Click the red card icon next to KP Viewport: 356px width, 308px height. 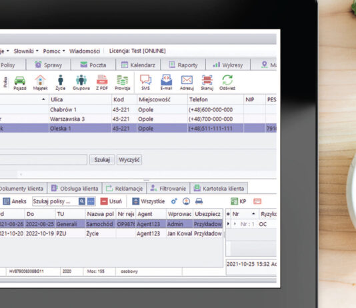click(257, 201)
